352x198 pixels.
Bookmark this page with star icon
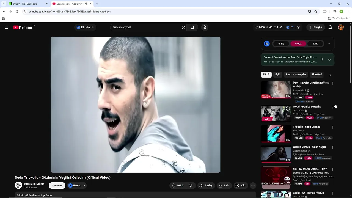[316, 12]
